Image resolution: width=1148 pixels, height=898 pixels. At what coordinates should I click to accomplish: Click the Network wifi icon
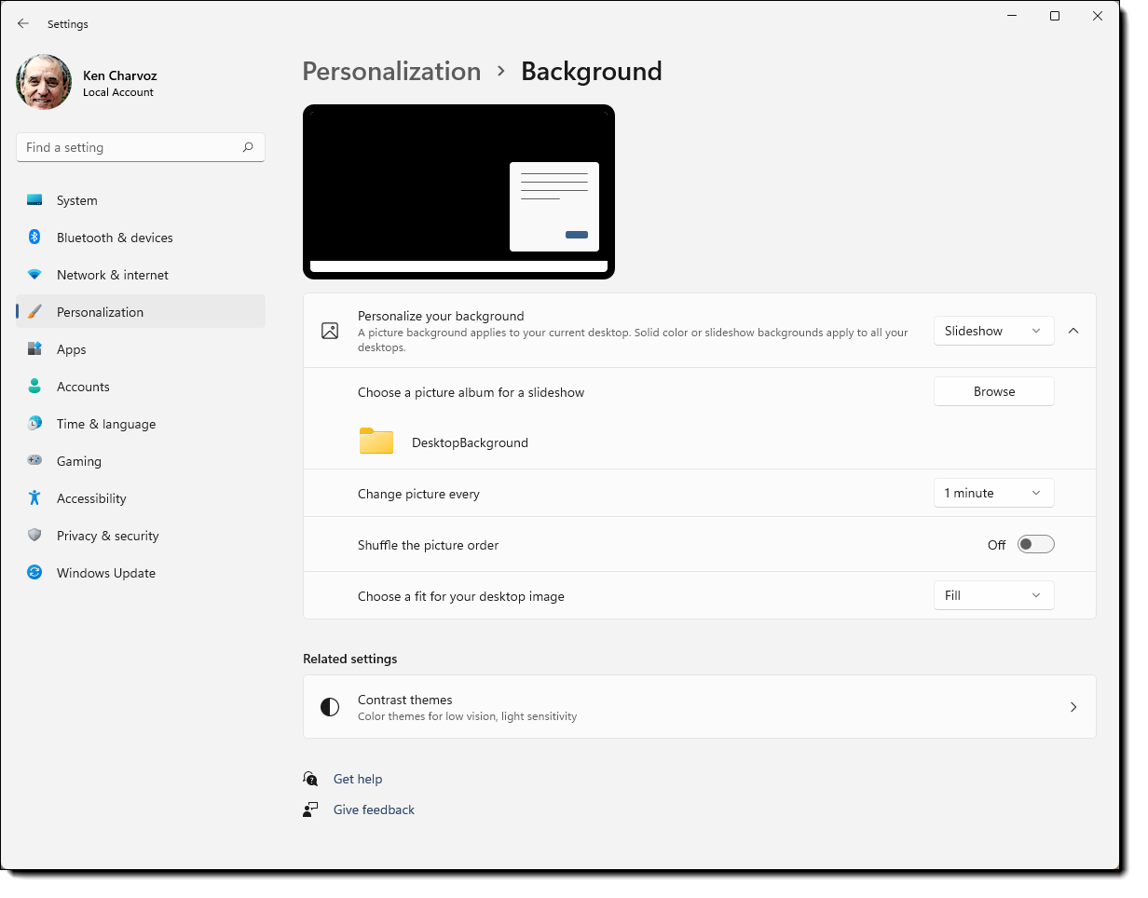coord(34,275)
